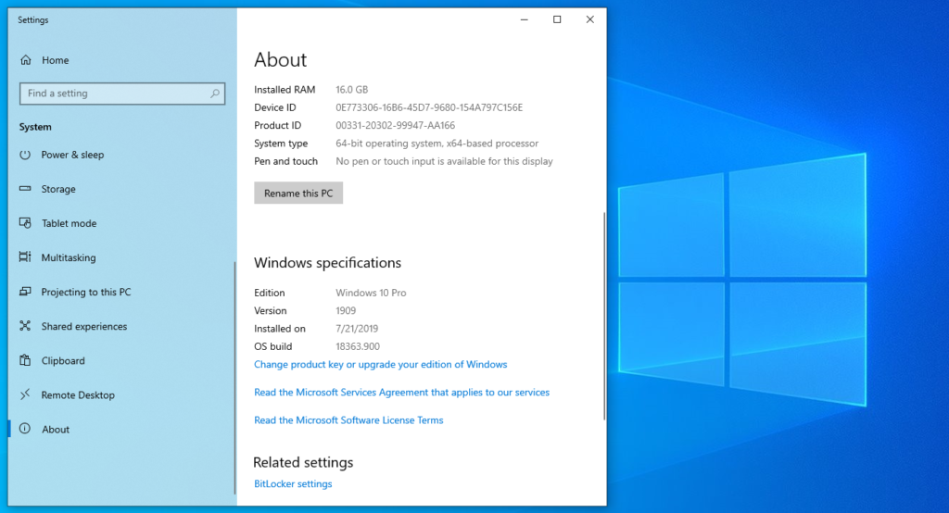Click the Windows specifications heading
This screenshot has width=949, height=513.
tap(327, 263)
